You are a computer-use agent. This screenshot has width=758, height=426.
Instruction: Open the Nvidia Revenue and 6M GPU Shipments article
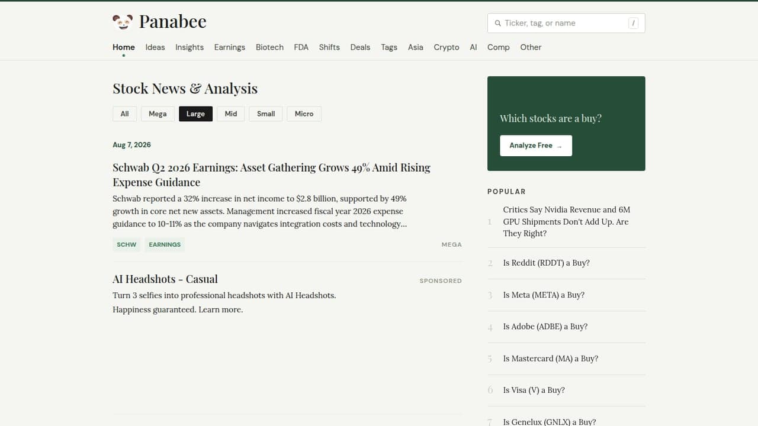[x=566, y=221]
